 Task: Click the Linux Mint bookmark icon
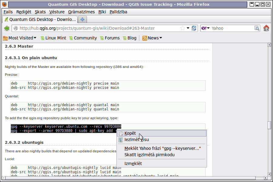tap(42, 38)
